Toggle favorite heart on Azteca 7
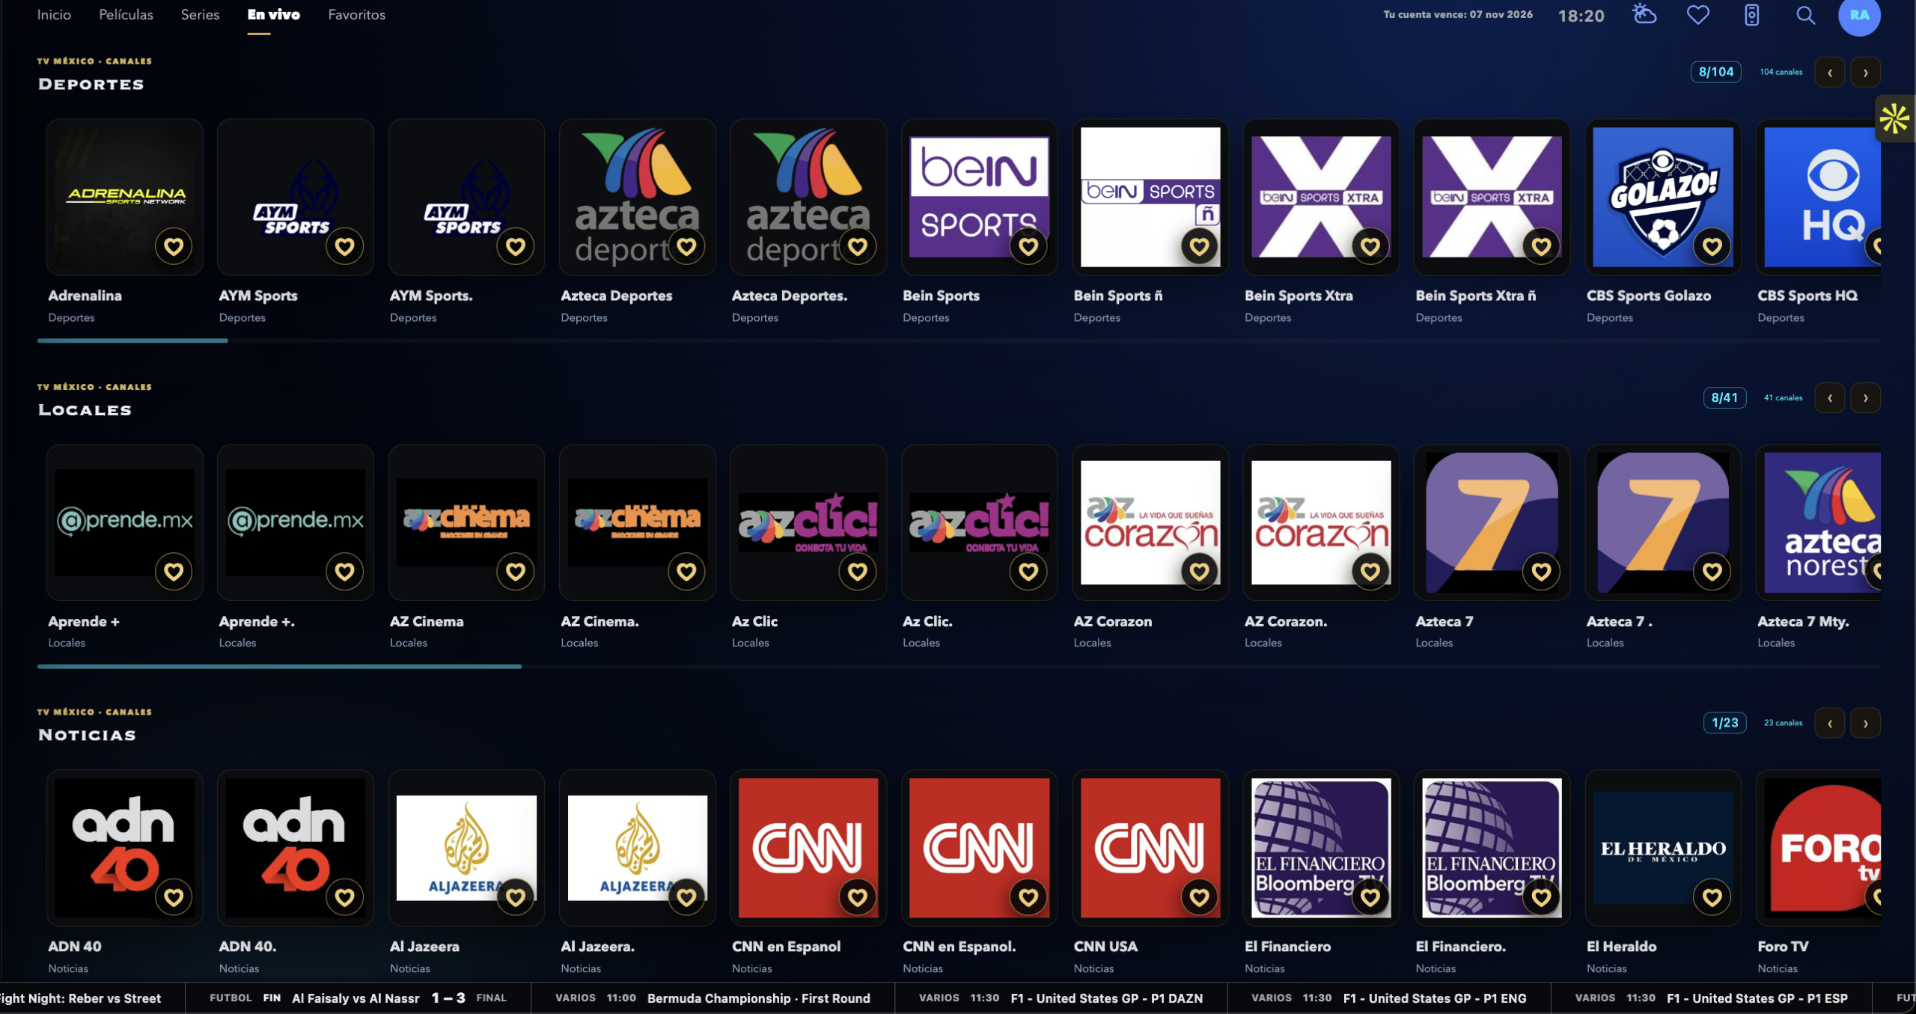1916x1014 pixels. click(x=1541, y=572)
